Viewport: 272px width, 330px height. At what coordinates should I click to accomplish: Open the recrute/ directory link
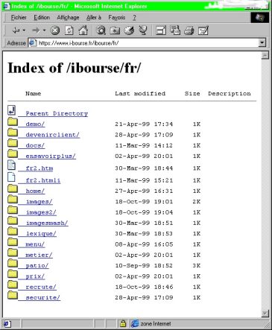[41, 287]
